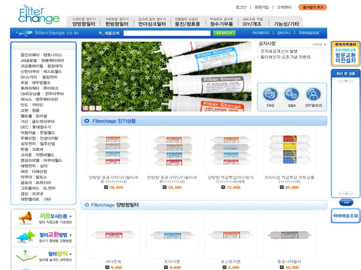Open the 85,000 premium filter set thumbnail

point(289,152)
